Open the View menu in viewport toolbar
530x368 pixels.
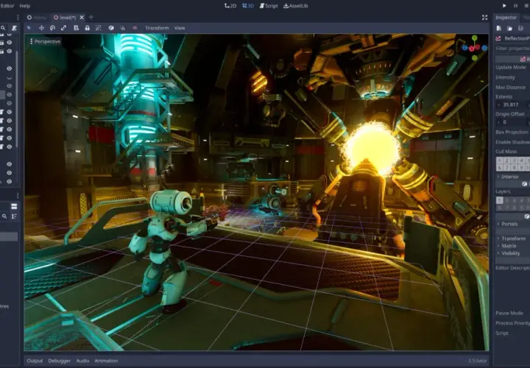(180, 28)
